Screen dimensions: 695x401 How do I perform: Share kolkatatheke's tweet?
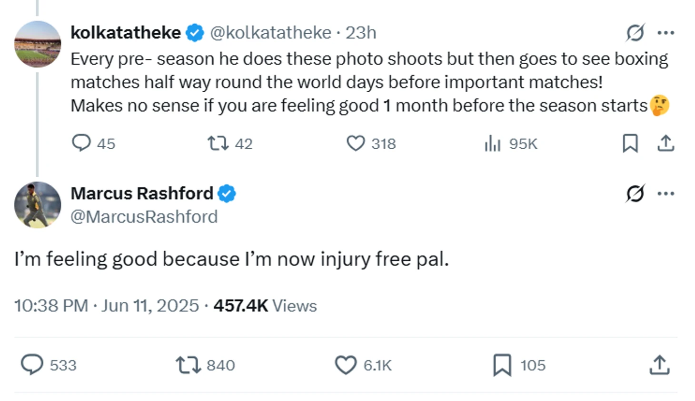click(x=665, y=143)
